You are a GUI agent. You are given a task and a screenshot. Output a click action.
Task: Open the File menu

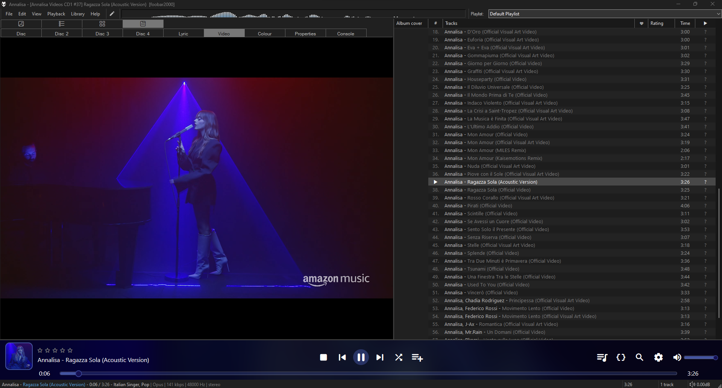point(9,14)
